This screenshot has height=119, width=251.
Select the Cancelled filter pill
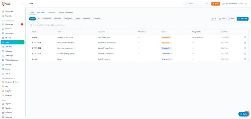97,19
